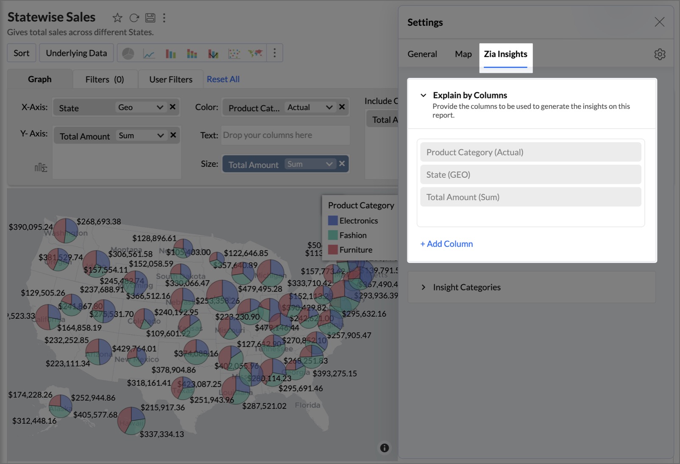
Task: Click the Add Column link
Action: point(446,244)
